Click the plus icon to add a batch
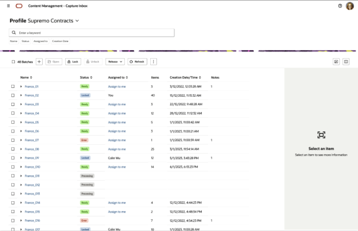This screenshot has height=231, width=358. coord(39,62)
